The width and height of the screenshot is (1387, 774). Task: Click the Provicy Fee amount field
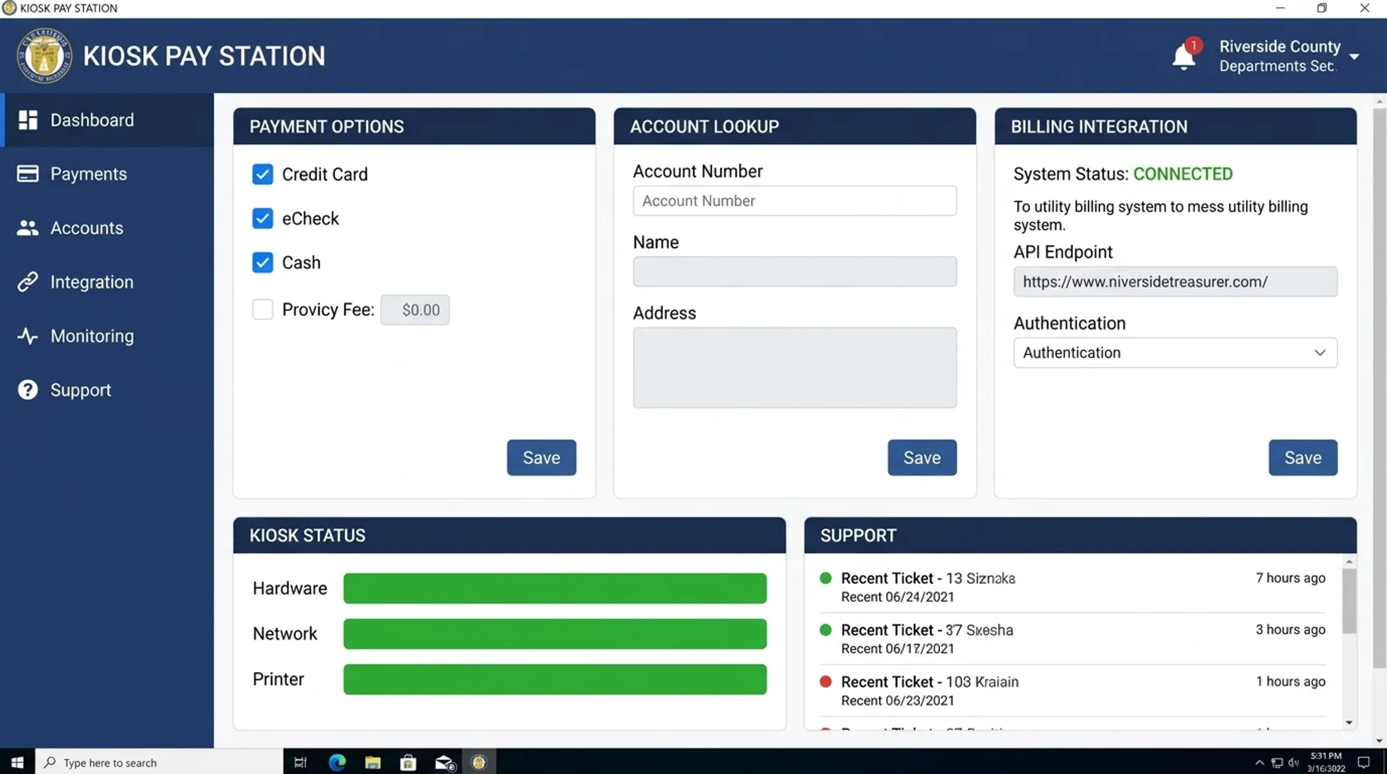(415, 310)
